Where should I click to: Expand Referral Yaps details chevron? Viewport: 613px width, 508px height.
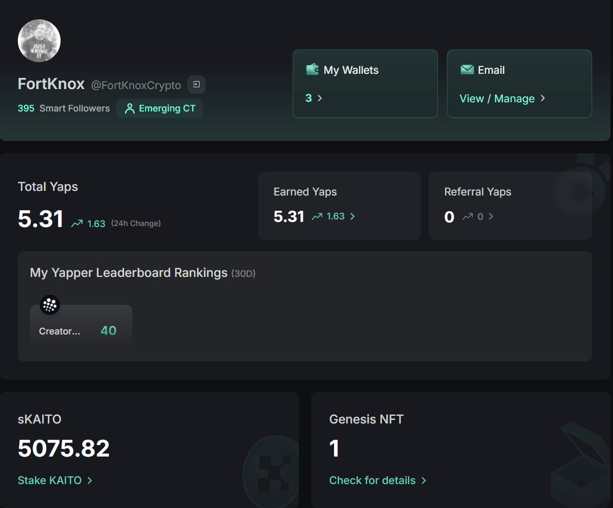(491, 216)
